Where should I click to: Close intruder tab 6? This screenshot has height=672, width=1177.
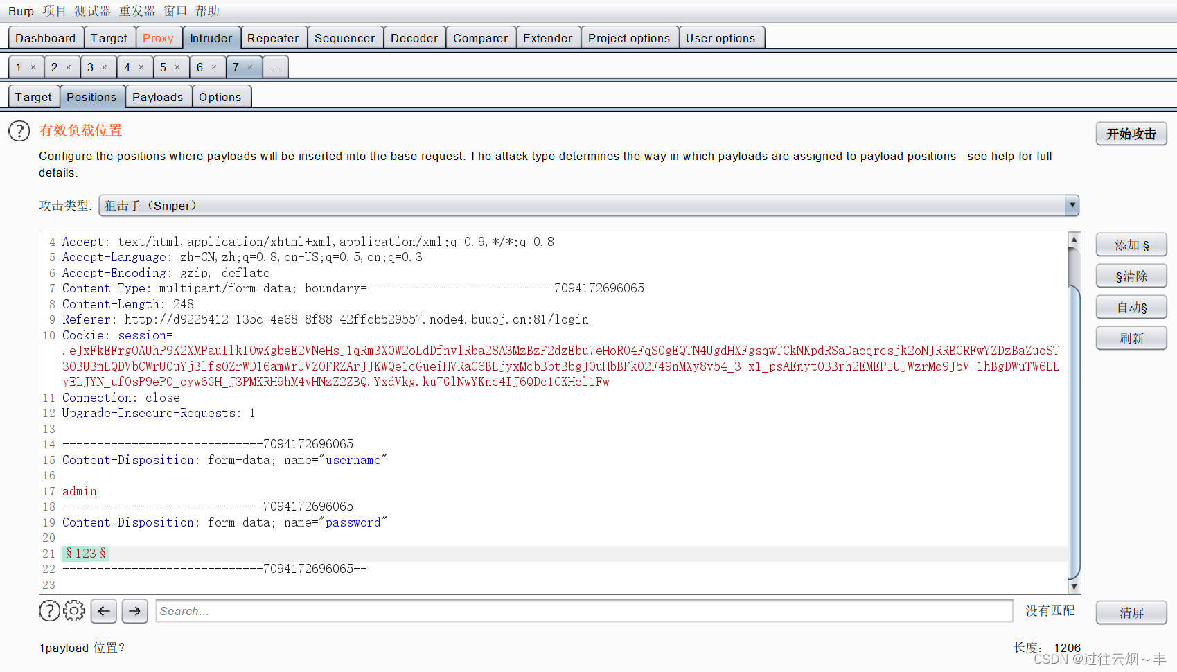click(x=214, y=67)
